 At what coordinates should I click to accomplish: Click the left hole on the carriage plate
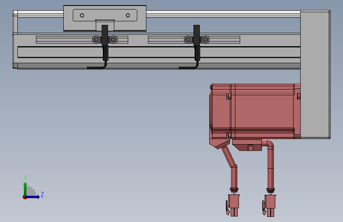[x=82, y=15]
